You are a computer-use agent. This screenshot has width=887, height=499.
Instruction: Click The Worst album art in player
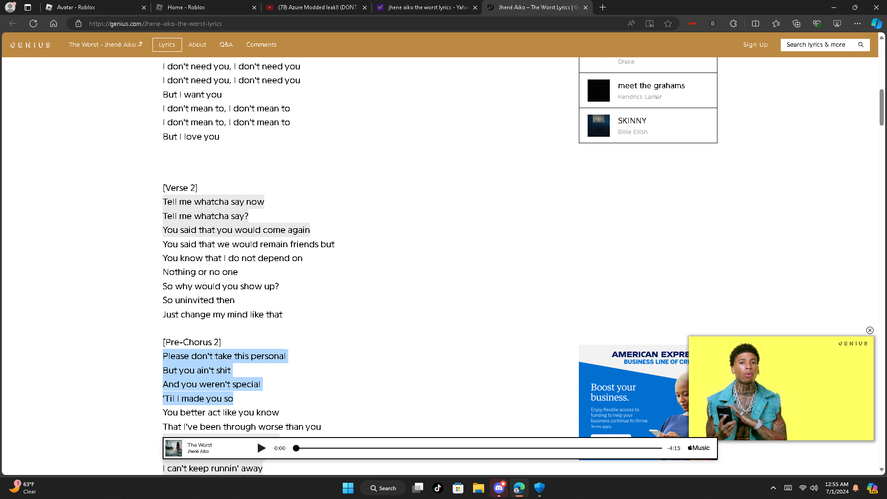click(x=174, y=448)
